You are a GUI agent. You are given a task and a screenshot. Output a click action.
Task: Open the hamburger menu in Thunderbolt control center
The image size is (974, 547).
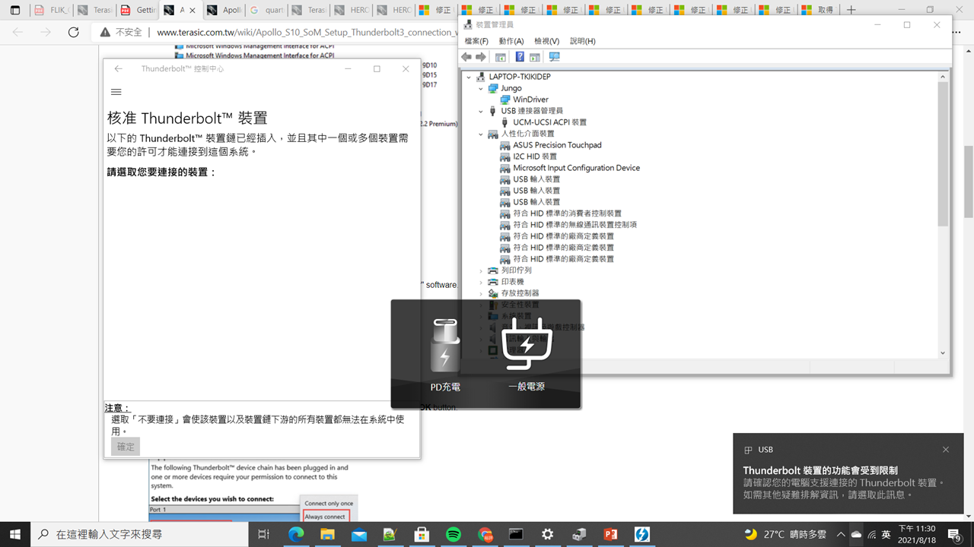point(116,92)
